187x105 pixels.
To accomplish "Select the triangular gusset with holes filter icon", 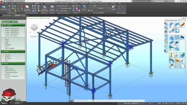I will 177,48.
